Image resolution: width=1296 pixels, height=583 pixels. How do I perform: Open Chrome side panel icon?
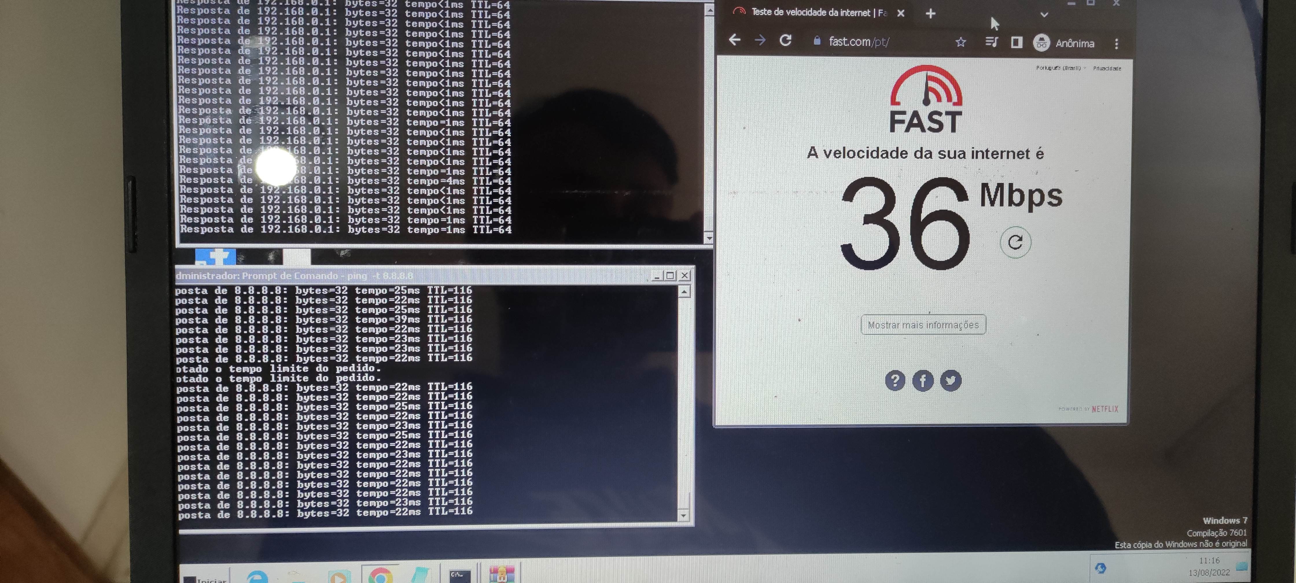[x=1016, y=43]
